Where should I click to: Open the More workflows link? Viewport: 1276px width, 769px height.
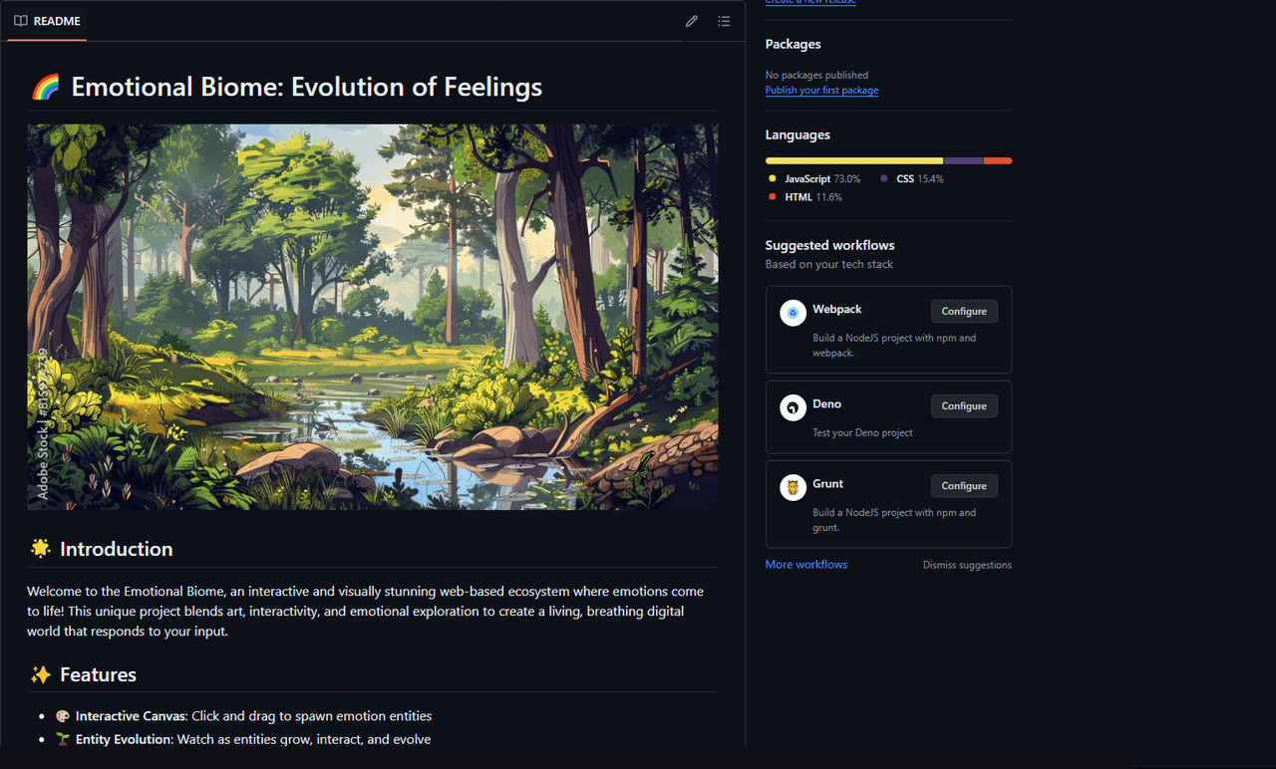(x=806, y=565)
